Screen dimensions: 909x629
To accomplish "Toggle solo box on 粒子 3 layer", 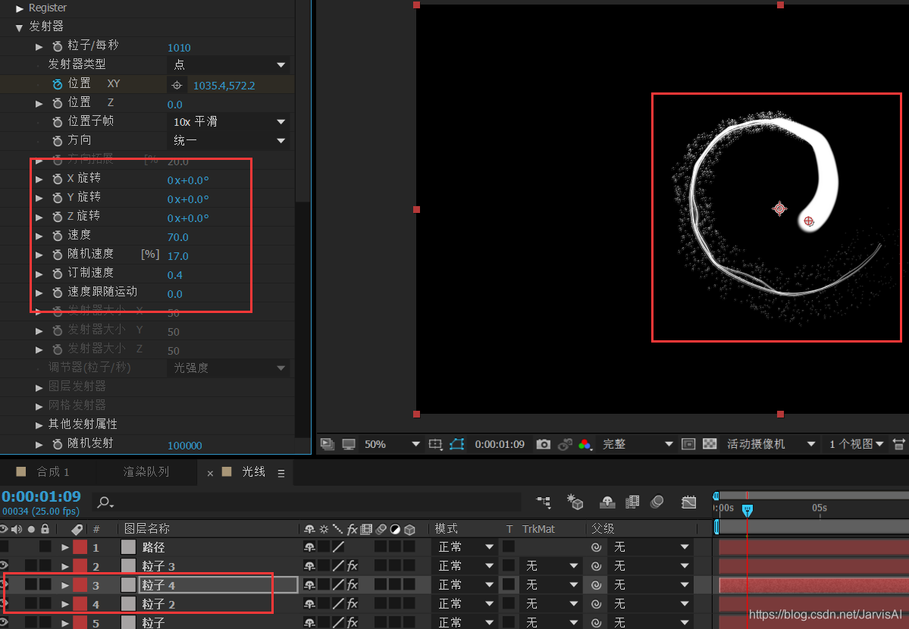I will (x=31, y=566).
